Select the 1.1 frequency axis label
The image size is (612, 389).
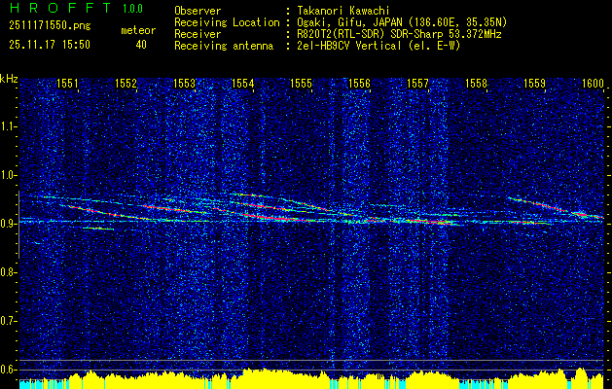tap(9, 126)
